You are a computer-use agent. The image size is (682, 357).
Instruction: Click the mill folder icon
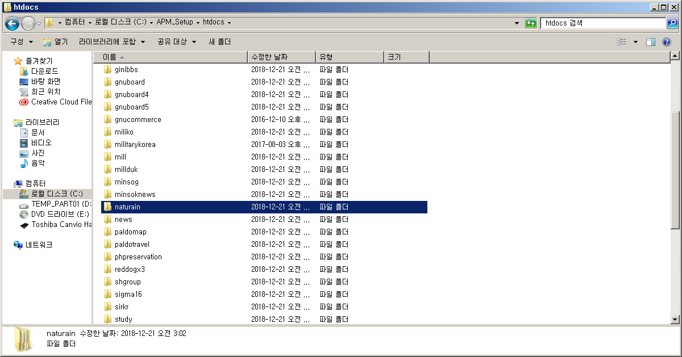pyautogui.click(x=107, y=157)
